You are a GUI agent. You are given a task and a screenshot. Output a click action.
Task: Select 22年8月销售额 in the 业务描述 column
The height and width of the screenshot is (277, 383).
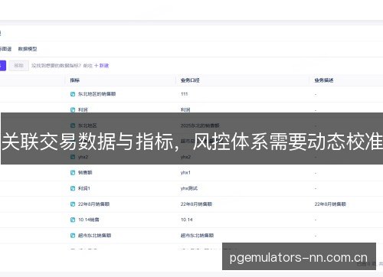330,204
